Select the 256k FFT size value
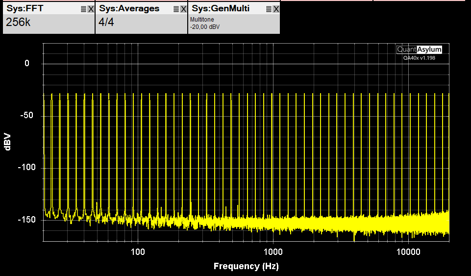Image resolution: width=471 pixels, height=276 pixels. click(x=18, y=22)
